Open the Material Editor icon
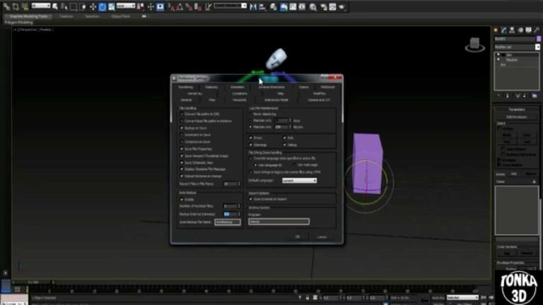Image resolution: width=543 pixels, height=305 pixels. (313, 6)
